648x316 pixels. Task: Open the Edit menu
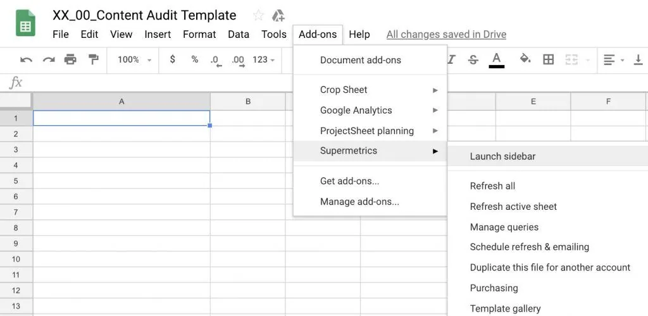click(89, 34)
